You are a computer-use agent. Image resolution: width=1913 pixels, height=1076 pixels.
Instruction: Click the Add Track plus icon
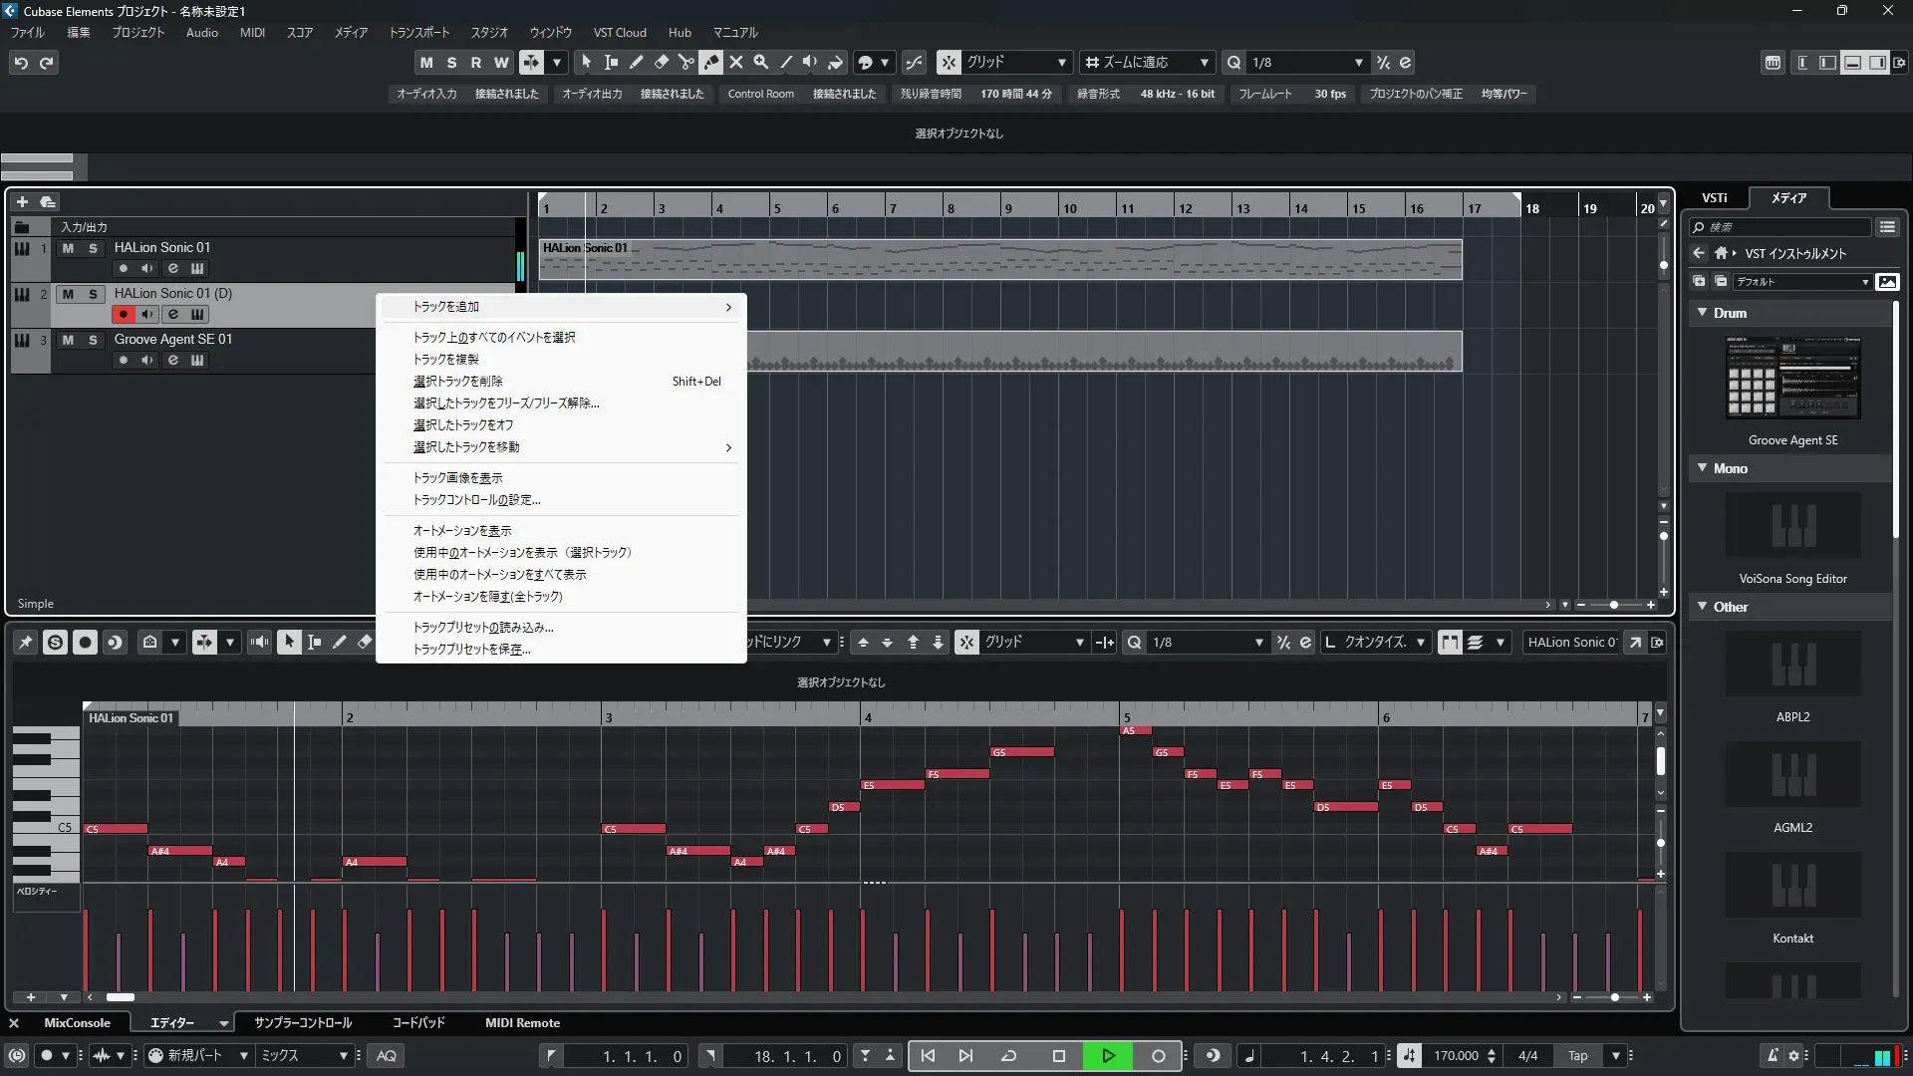pos(22,201)
